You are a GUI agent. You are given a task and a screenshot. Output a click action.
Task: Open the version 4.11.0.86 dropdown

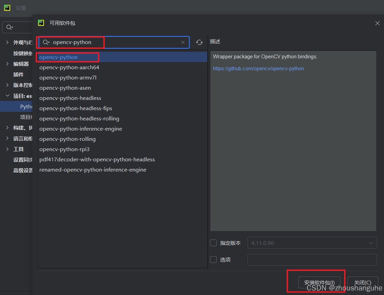[312, 243]
